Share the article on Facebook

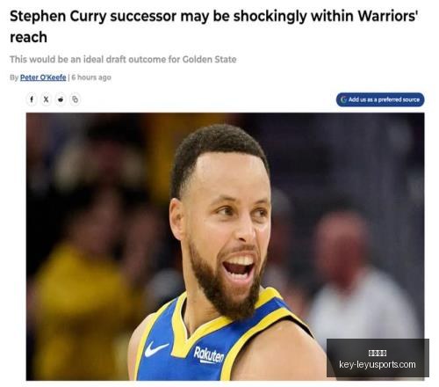point(32,99)
